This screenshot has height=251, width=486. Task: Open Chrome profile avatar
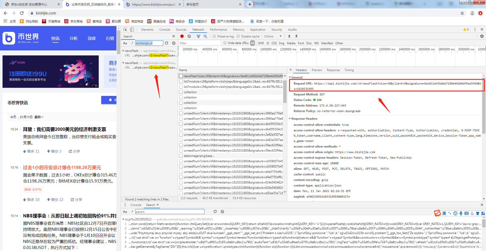coord(472,13)
